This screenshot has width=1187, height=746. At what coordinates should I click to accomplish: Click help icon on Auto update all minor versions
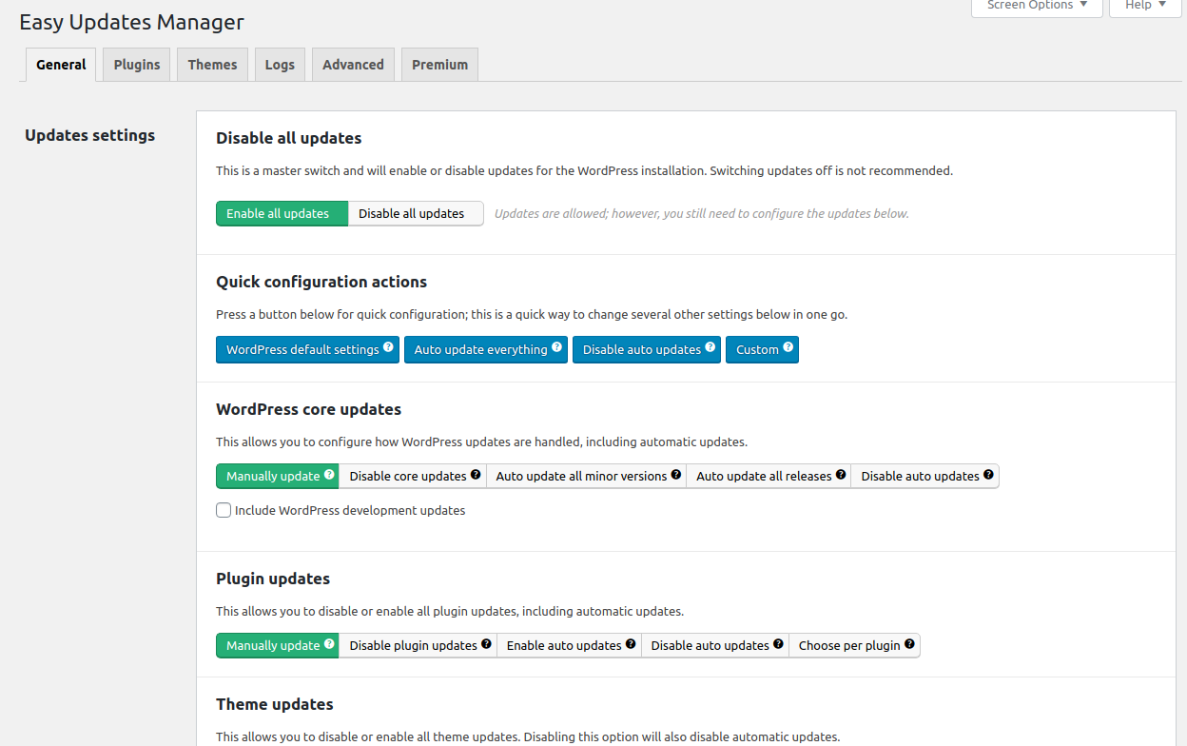pos(676,475)
